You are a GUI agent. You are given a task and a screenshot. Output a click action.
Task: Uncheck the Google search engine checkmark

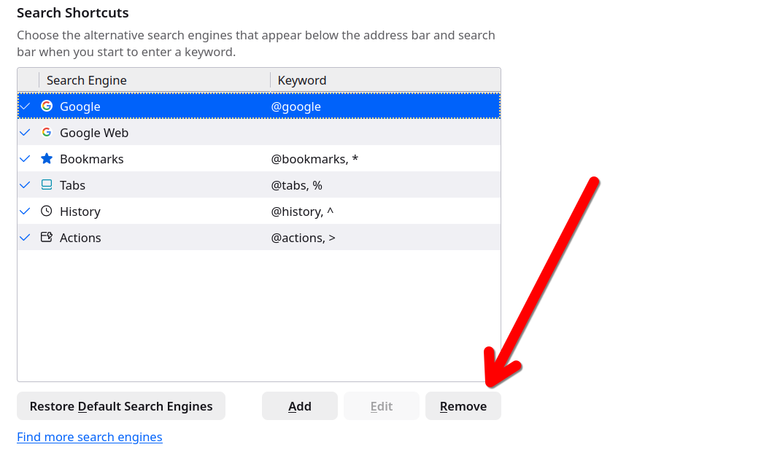pyautogui.click(x=26, y=106)
